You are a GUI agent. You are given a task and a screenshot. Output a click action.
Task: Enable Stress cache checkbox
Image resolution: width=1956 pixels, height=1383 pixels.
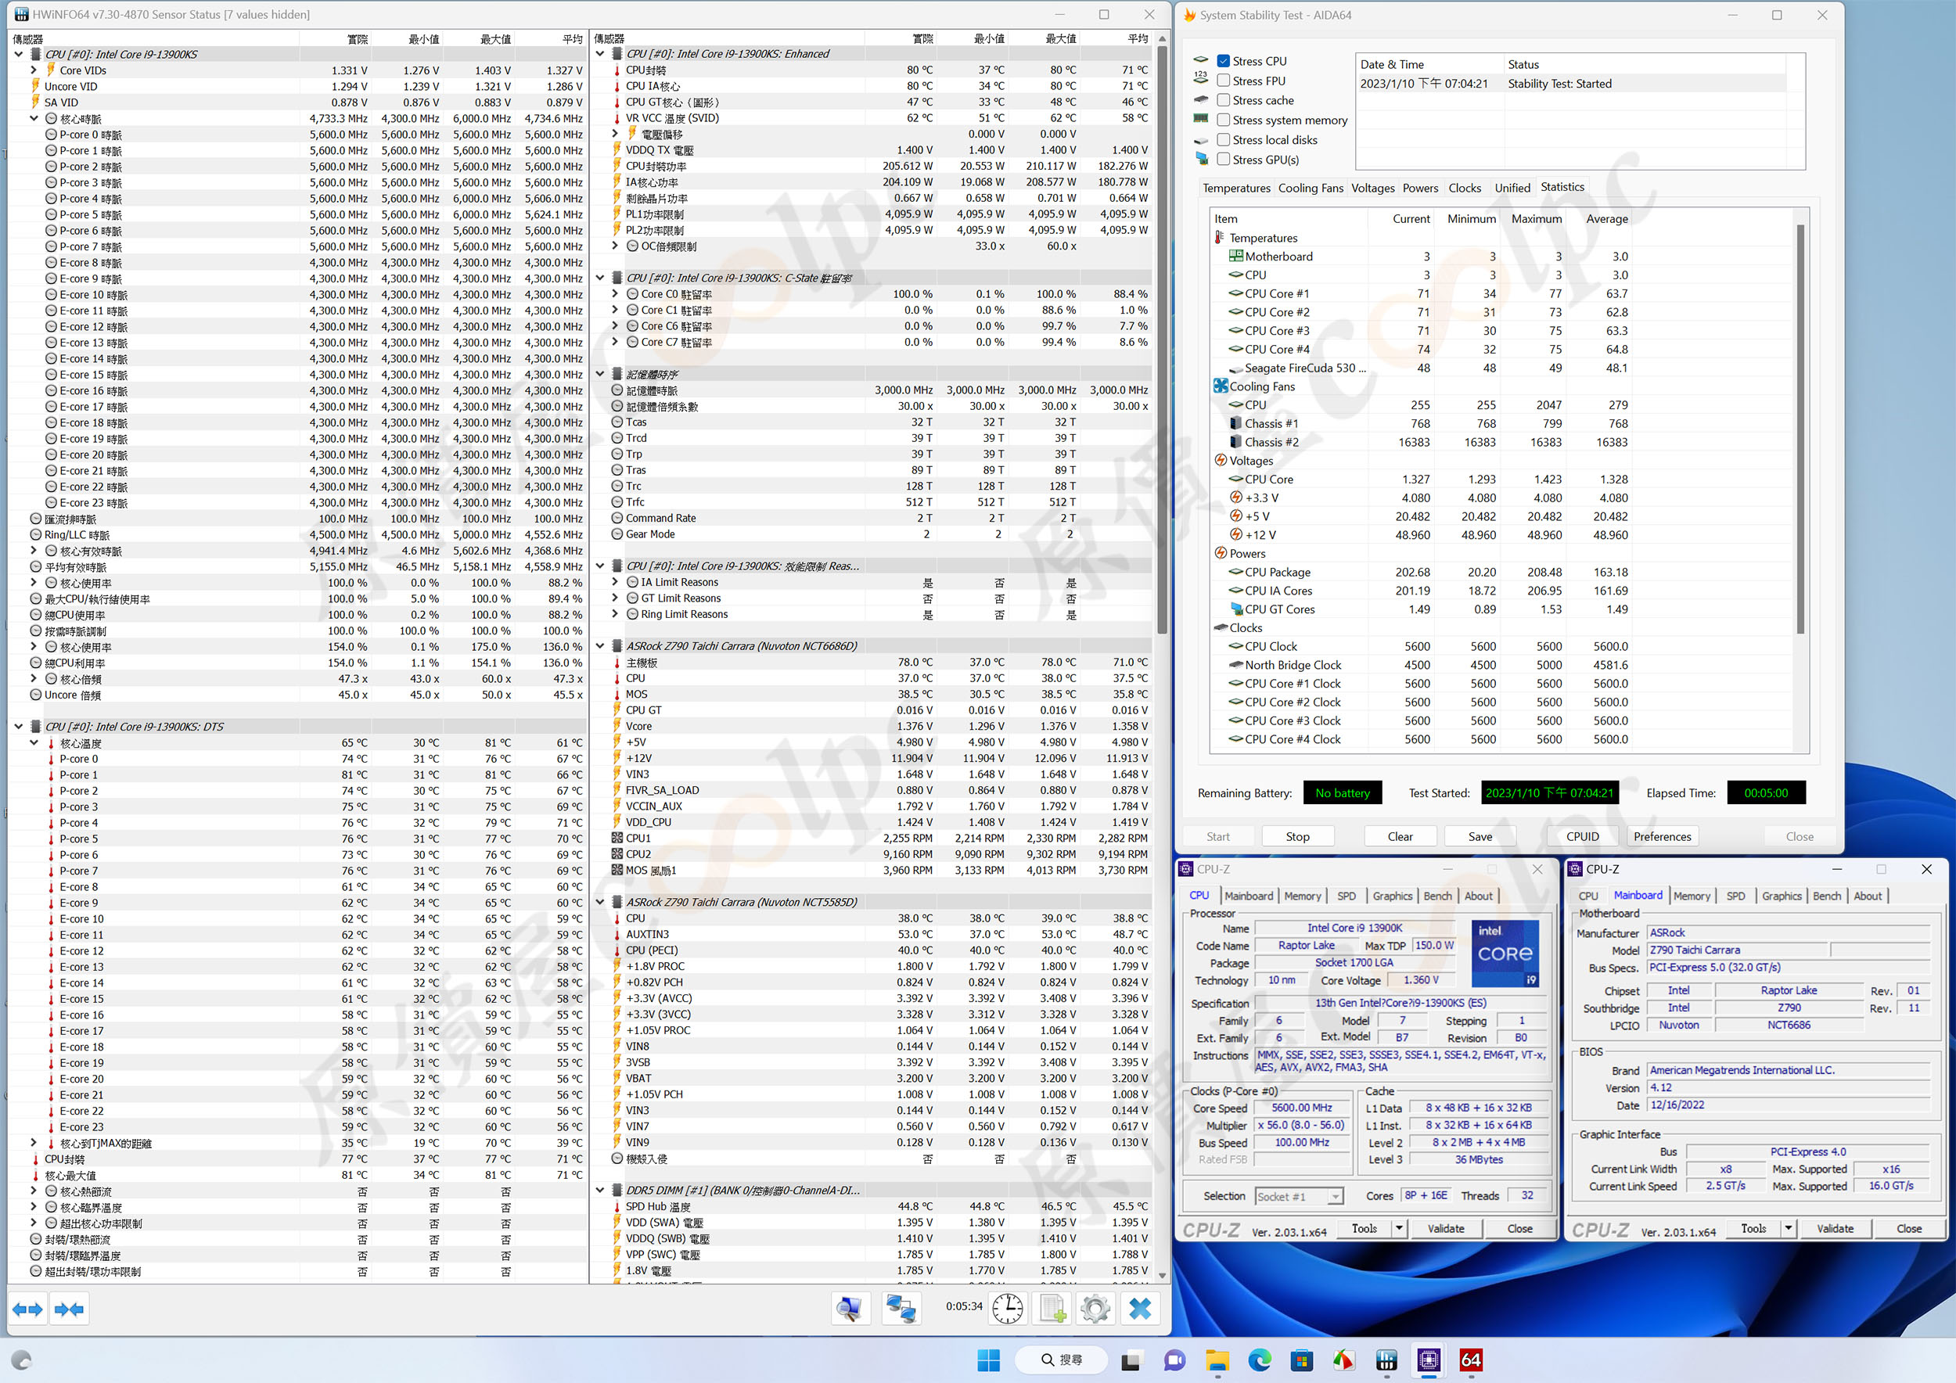click(1224, 100)
